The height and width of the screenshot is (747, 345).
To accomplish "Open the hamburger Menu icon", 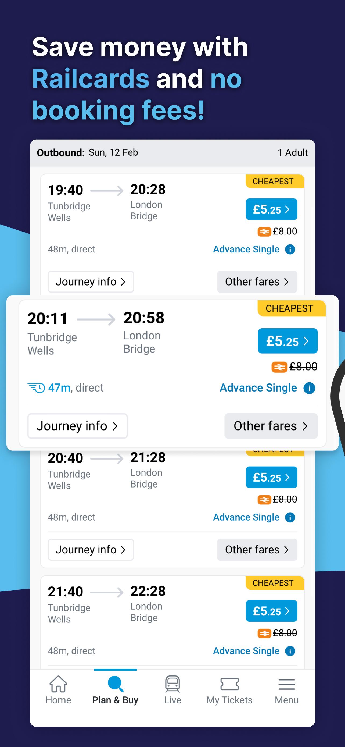I will coord(286,684).
